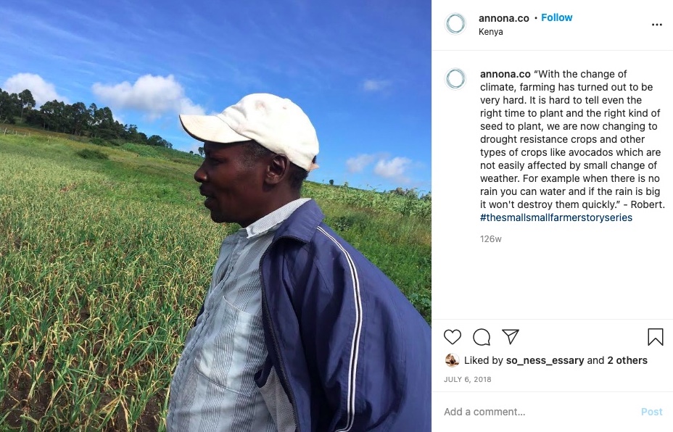
Task: Like the post with the heart icon
Action: (x=453, y=337)
